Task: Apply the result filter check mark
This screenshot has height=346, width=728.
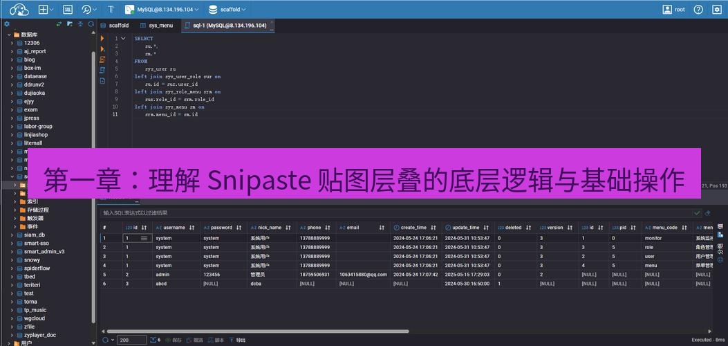Action: (697, 212)
